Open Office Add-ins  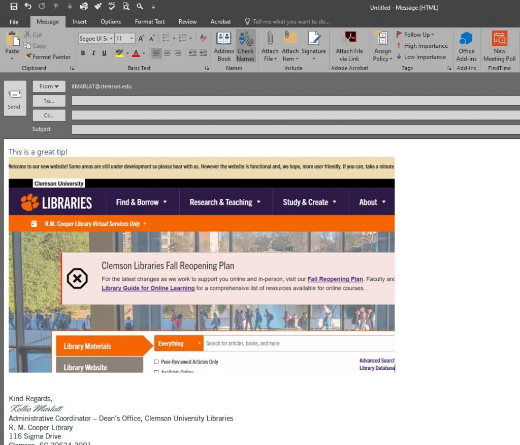[x=466, y=46]
